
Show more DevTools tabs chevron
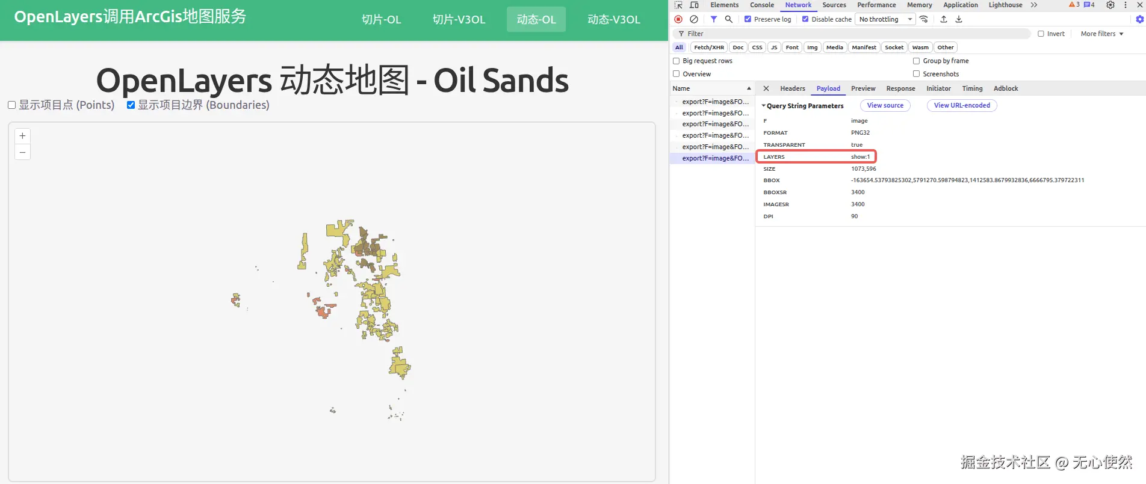(x=1034, y=5)
